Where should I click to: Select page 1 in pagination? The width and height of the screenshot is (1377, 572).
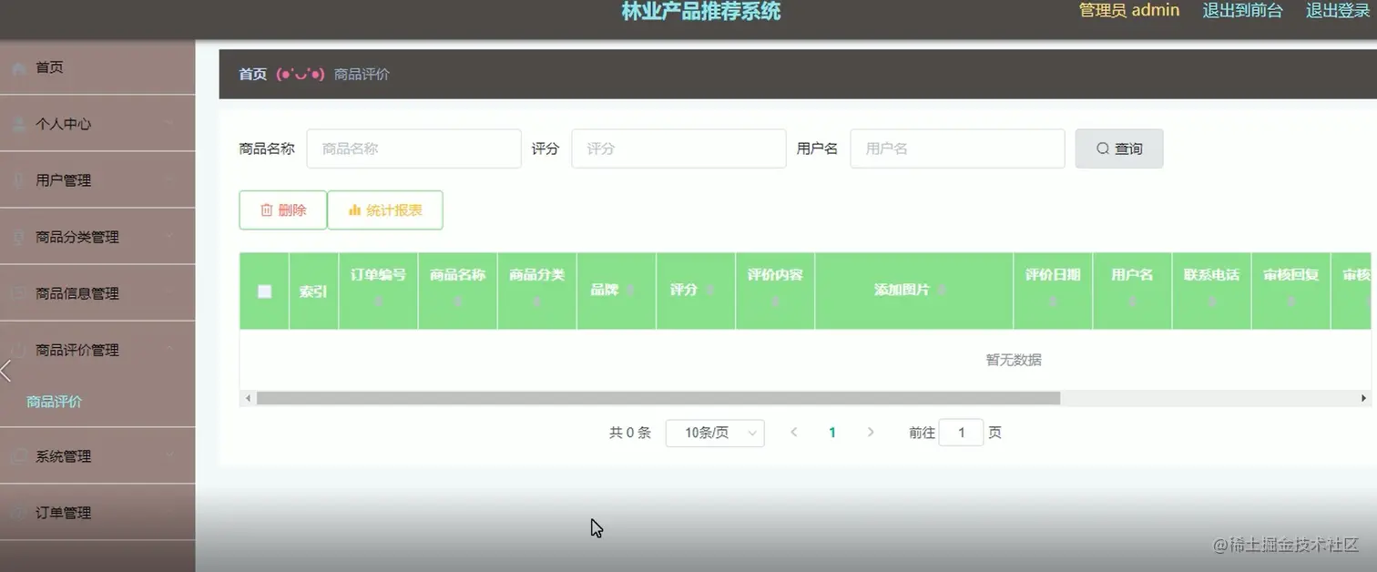pyautogui.click(x=832, y=433)
